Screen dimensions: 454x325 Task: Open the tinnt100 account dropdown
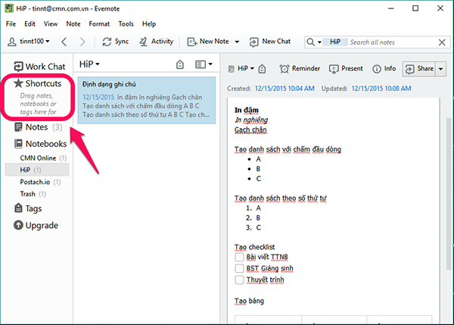[x=29, y=42]
